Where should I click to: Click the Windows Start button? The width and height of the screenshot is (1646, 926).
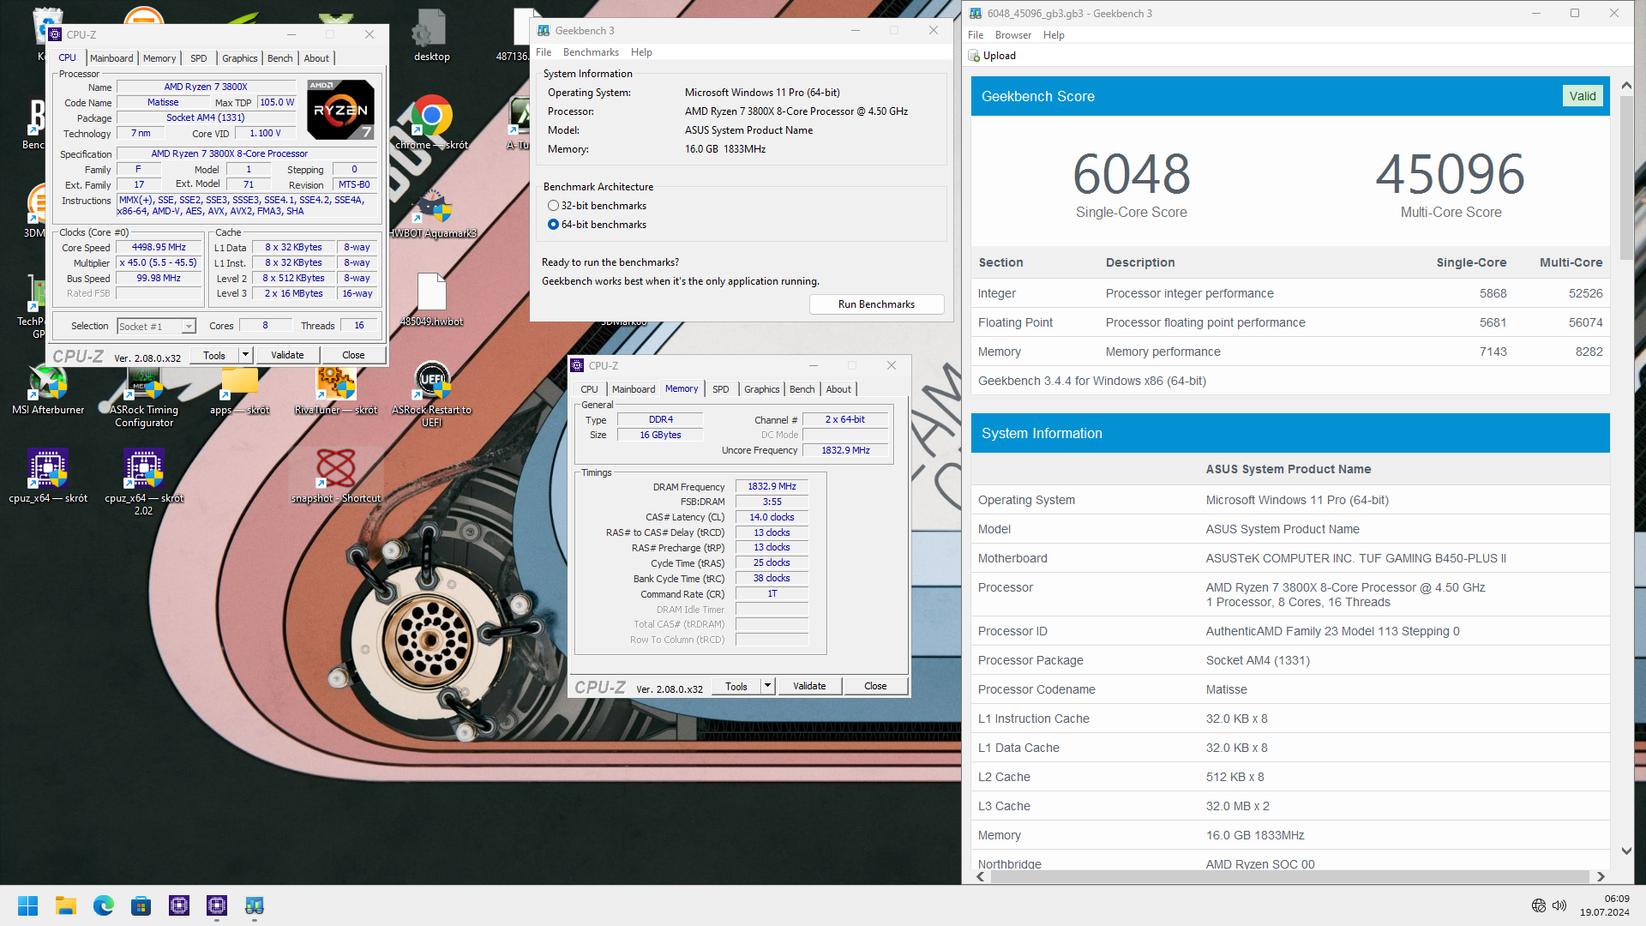27,905
